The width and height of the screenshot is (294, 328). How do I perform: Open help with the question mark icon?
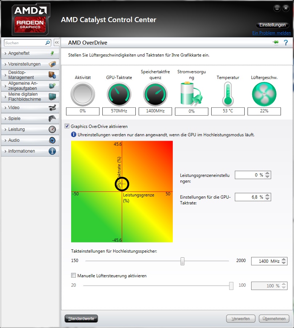(x=286, y=43)
